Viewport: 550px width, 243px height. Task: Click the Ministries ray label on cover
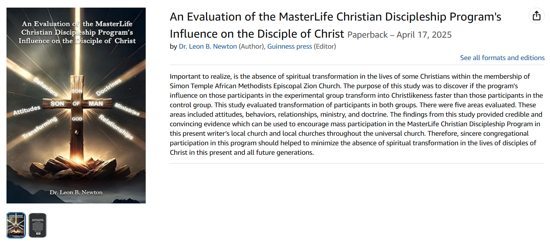pyautogui.click(x=127, y=110)
